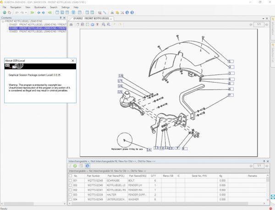Close the Contents panel
Image resolution: width=275 pixels, height=210 pixels.
pyautogui.click(x=64, y=18)
